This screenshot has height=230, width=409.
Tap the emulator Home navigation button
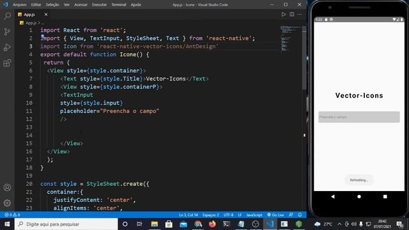359,196
